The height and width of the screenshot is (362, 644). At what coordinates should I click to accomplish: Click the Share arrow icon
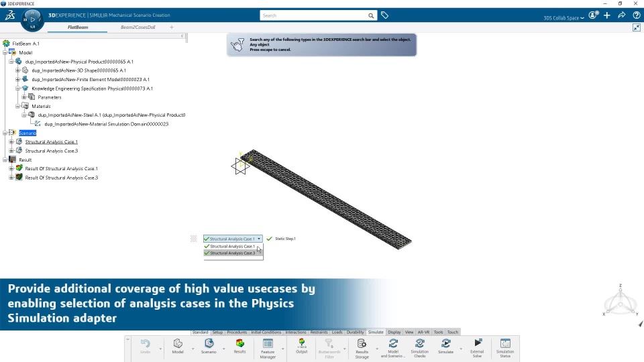pos(621,15)
